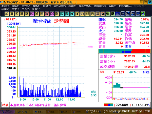The width and height of the screenshot is (152, 114).
Task: Click the Windows 開始 Start button
Action: pos(7,112)
